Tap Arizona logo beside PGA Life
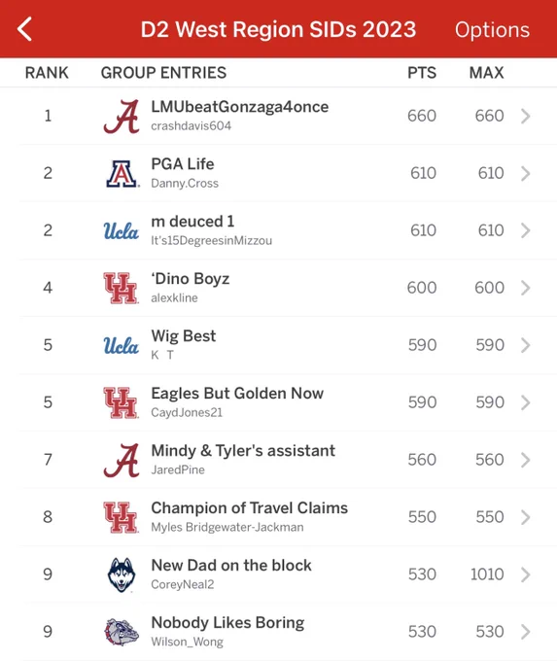Screen dimensions: 557x661 (x=122, y=173)
